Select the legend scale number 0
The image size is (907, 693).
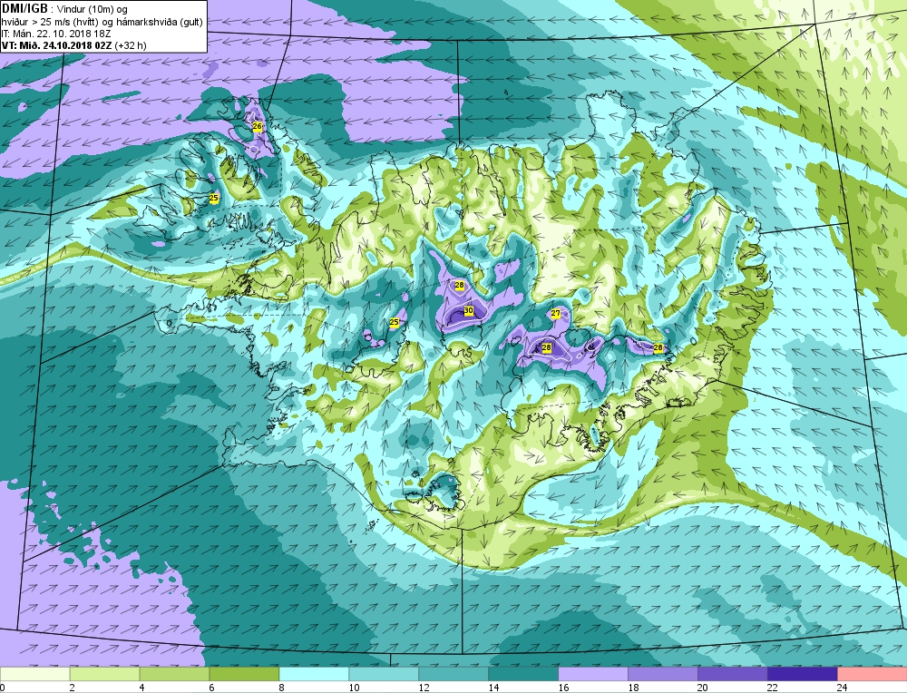(x=4, y=688)
